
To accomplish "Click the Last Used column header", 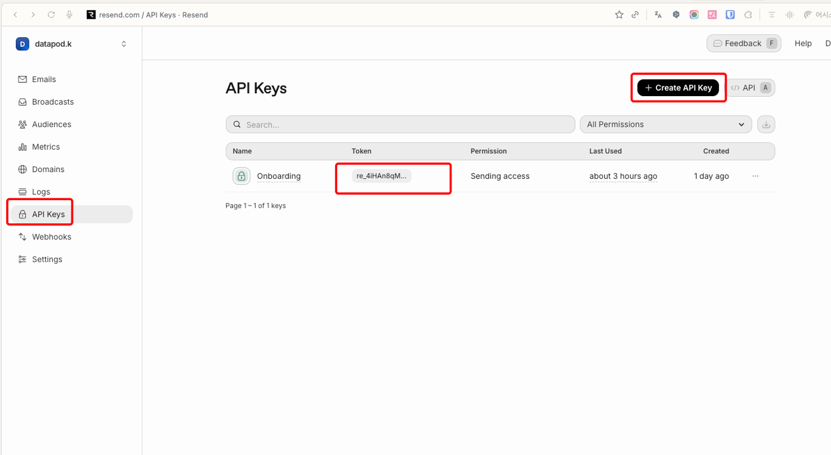I will 605,151.
